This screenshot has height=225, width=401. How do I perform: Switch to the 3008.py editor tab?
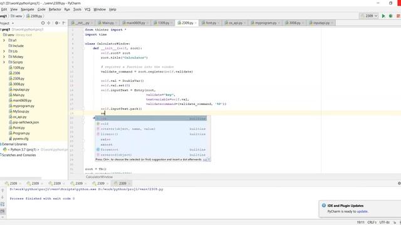click(x=294, y=23)
